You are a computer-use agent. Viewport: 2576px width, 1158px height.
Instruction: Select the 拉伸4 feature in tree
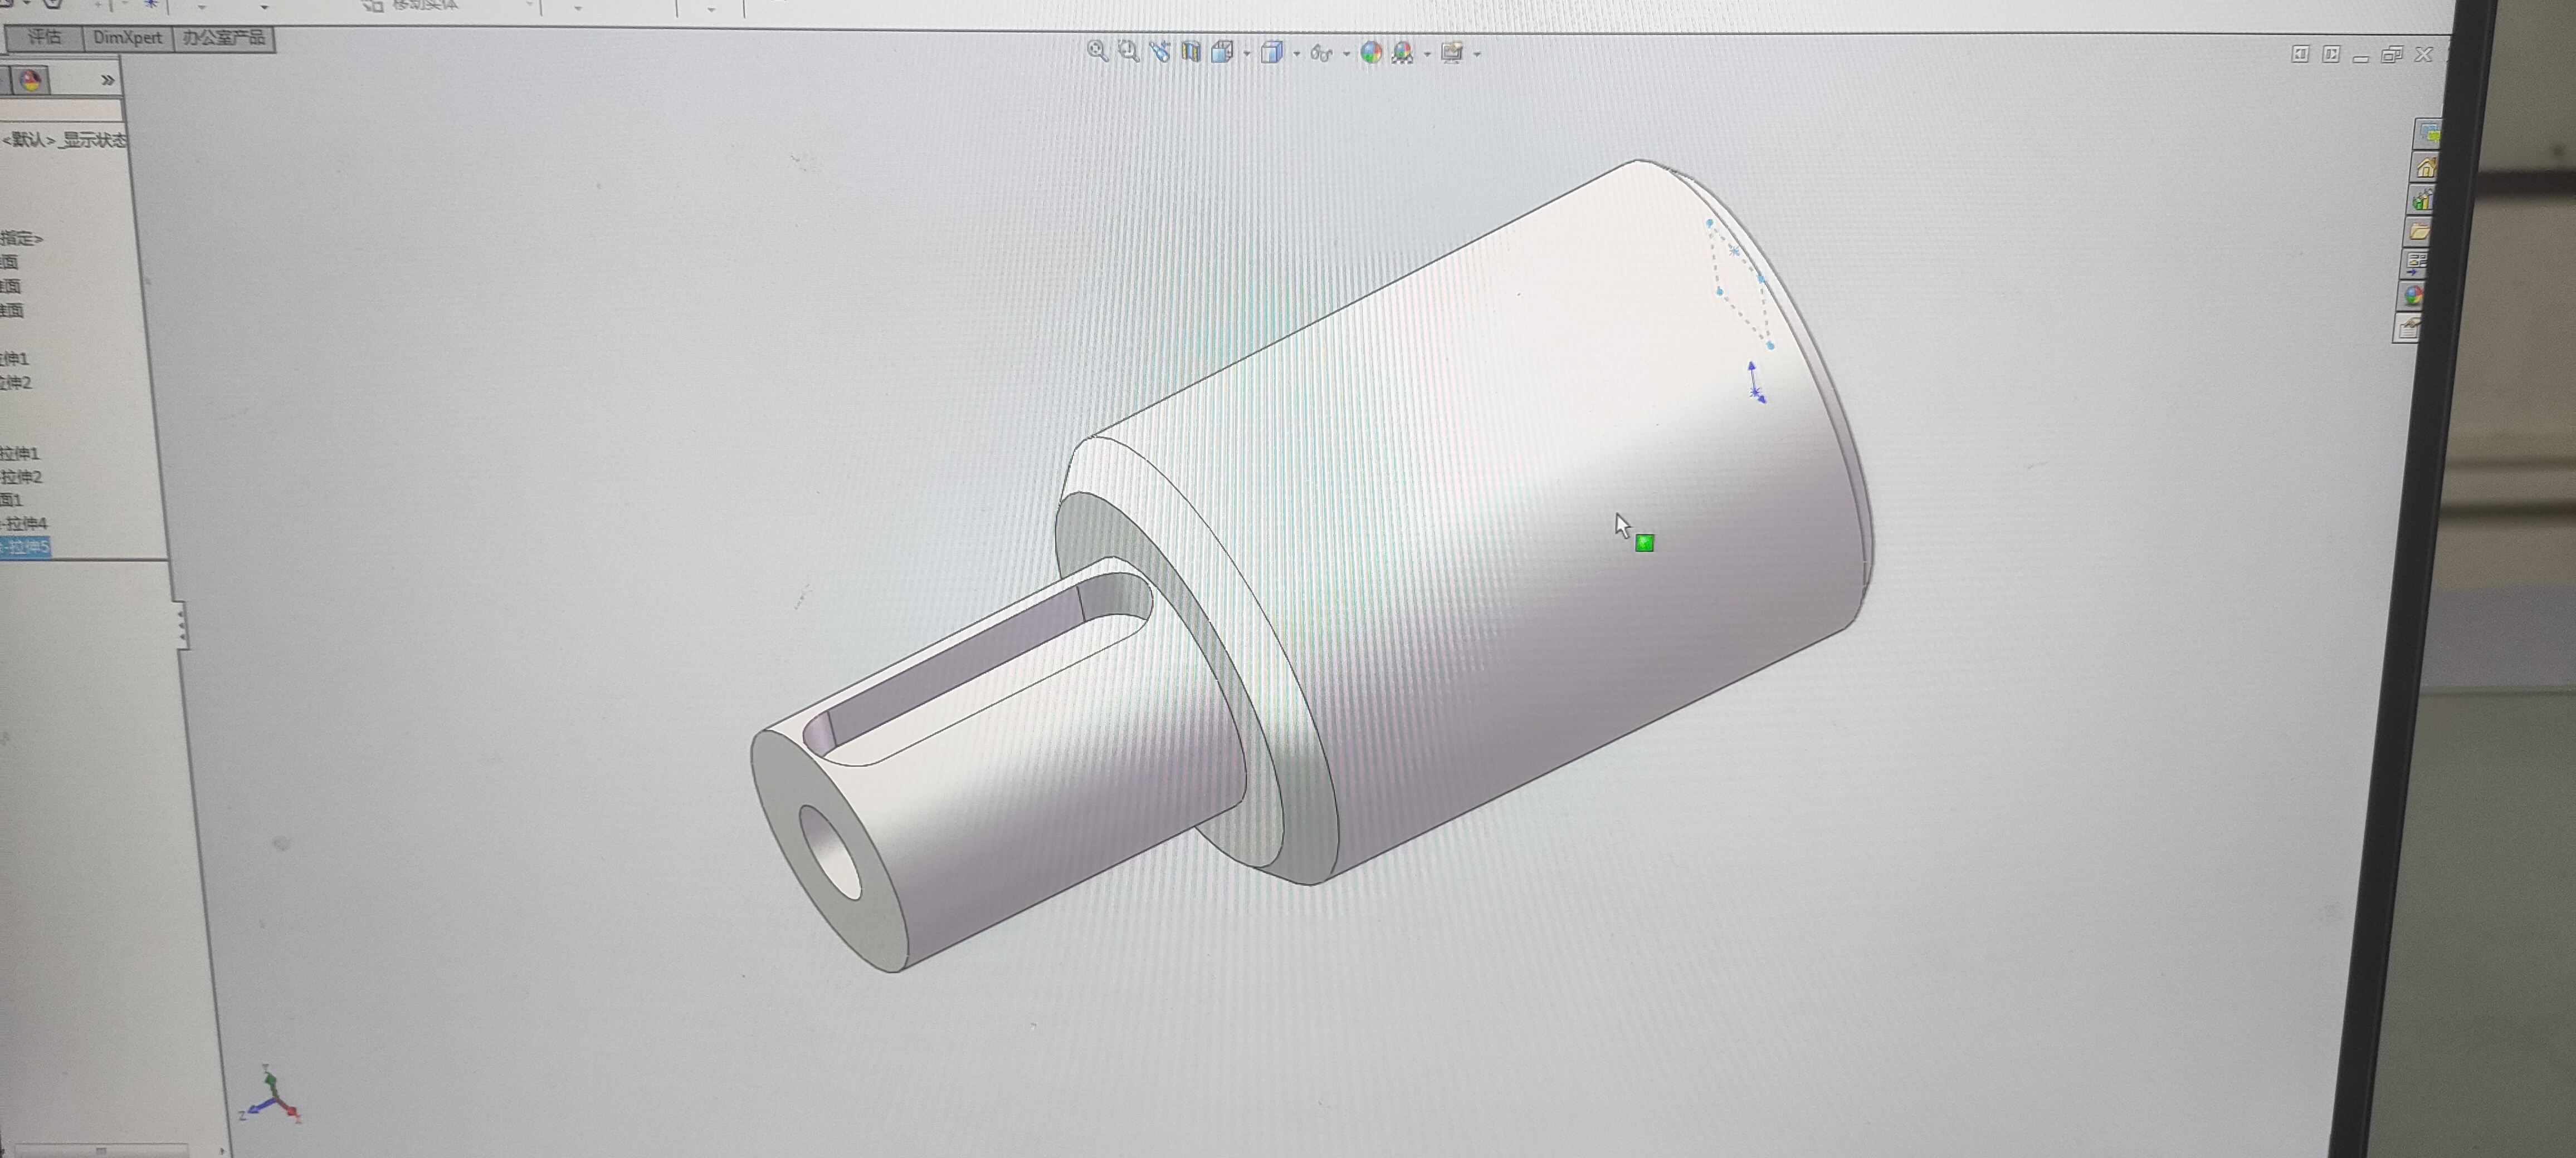click(26, 523)
